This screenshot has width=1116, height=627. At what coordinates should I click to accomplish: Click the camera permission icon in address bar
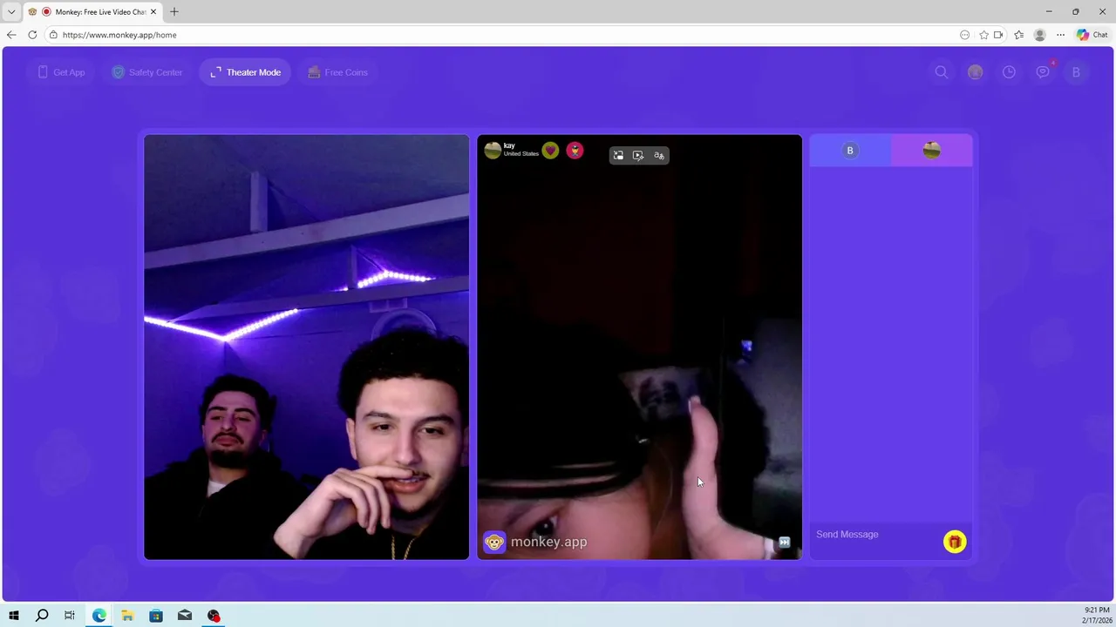pos(998,35)
